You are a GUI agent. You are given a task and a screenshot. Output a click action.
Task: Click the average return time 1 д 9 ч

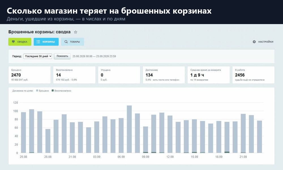(x=197, y=75)
